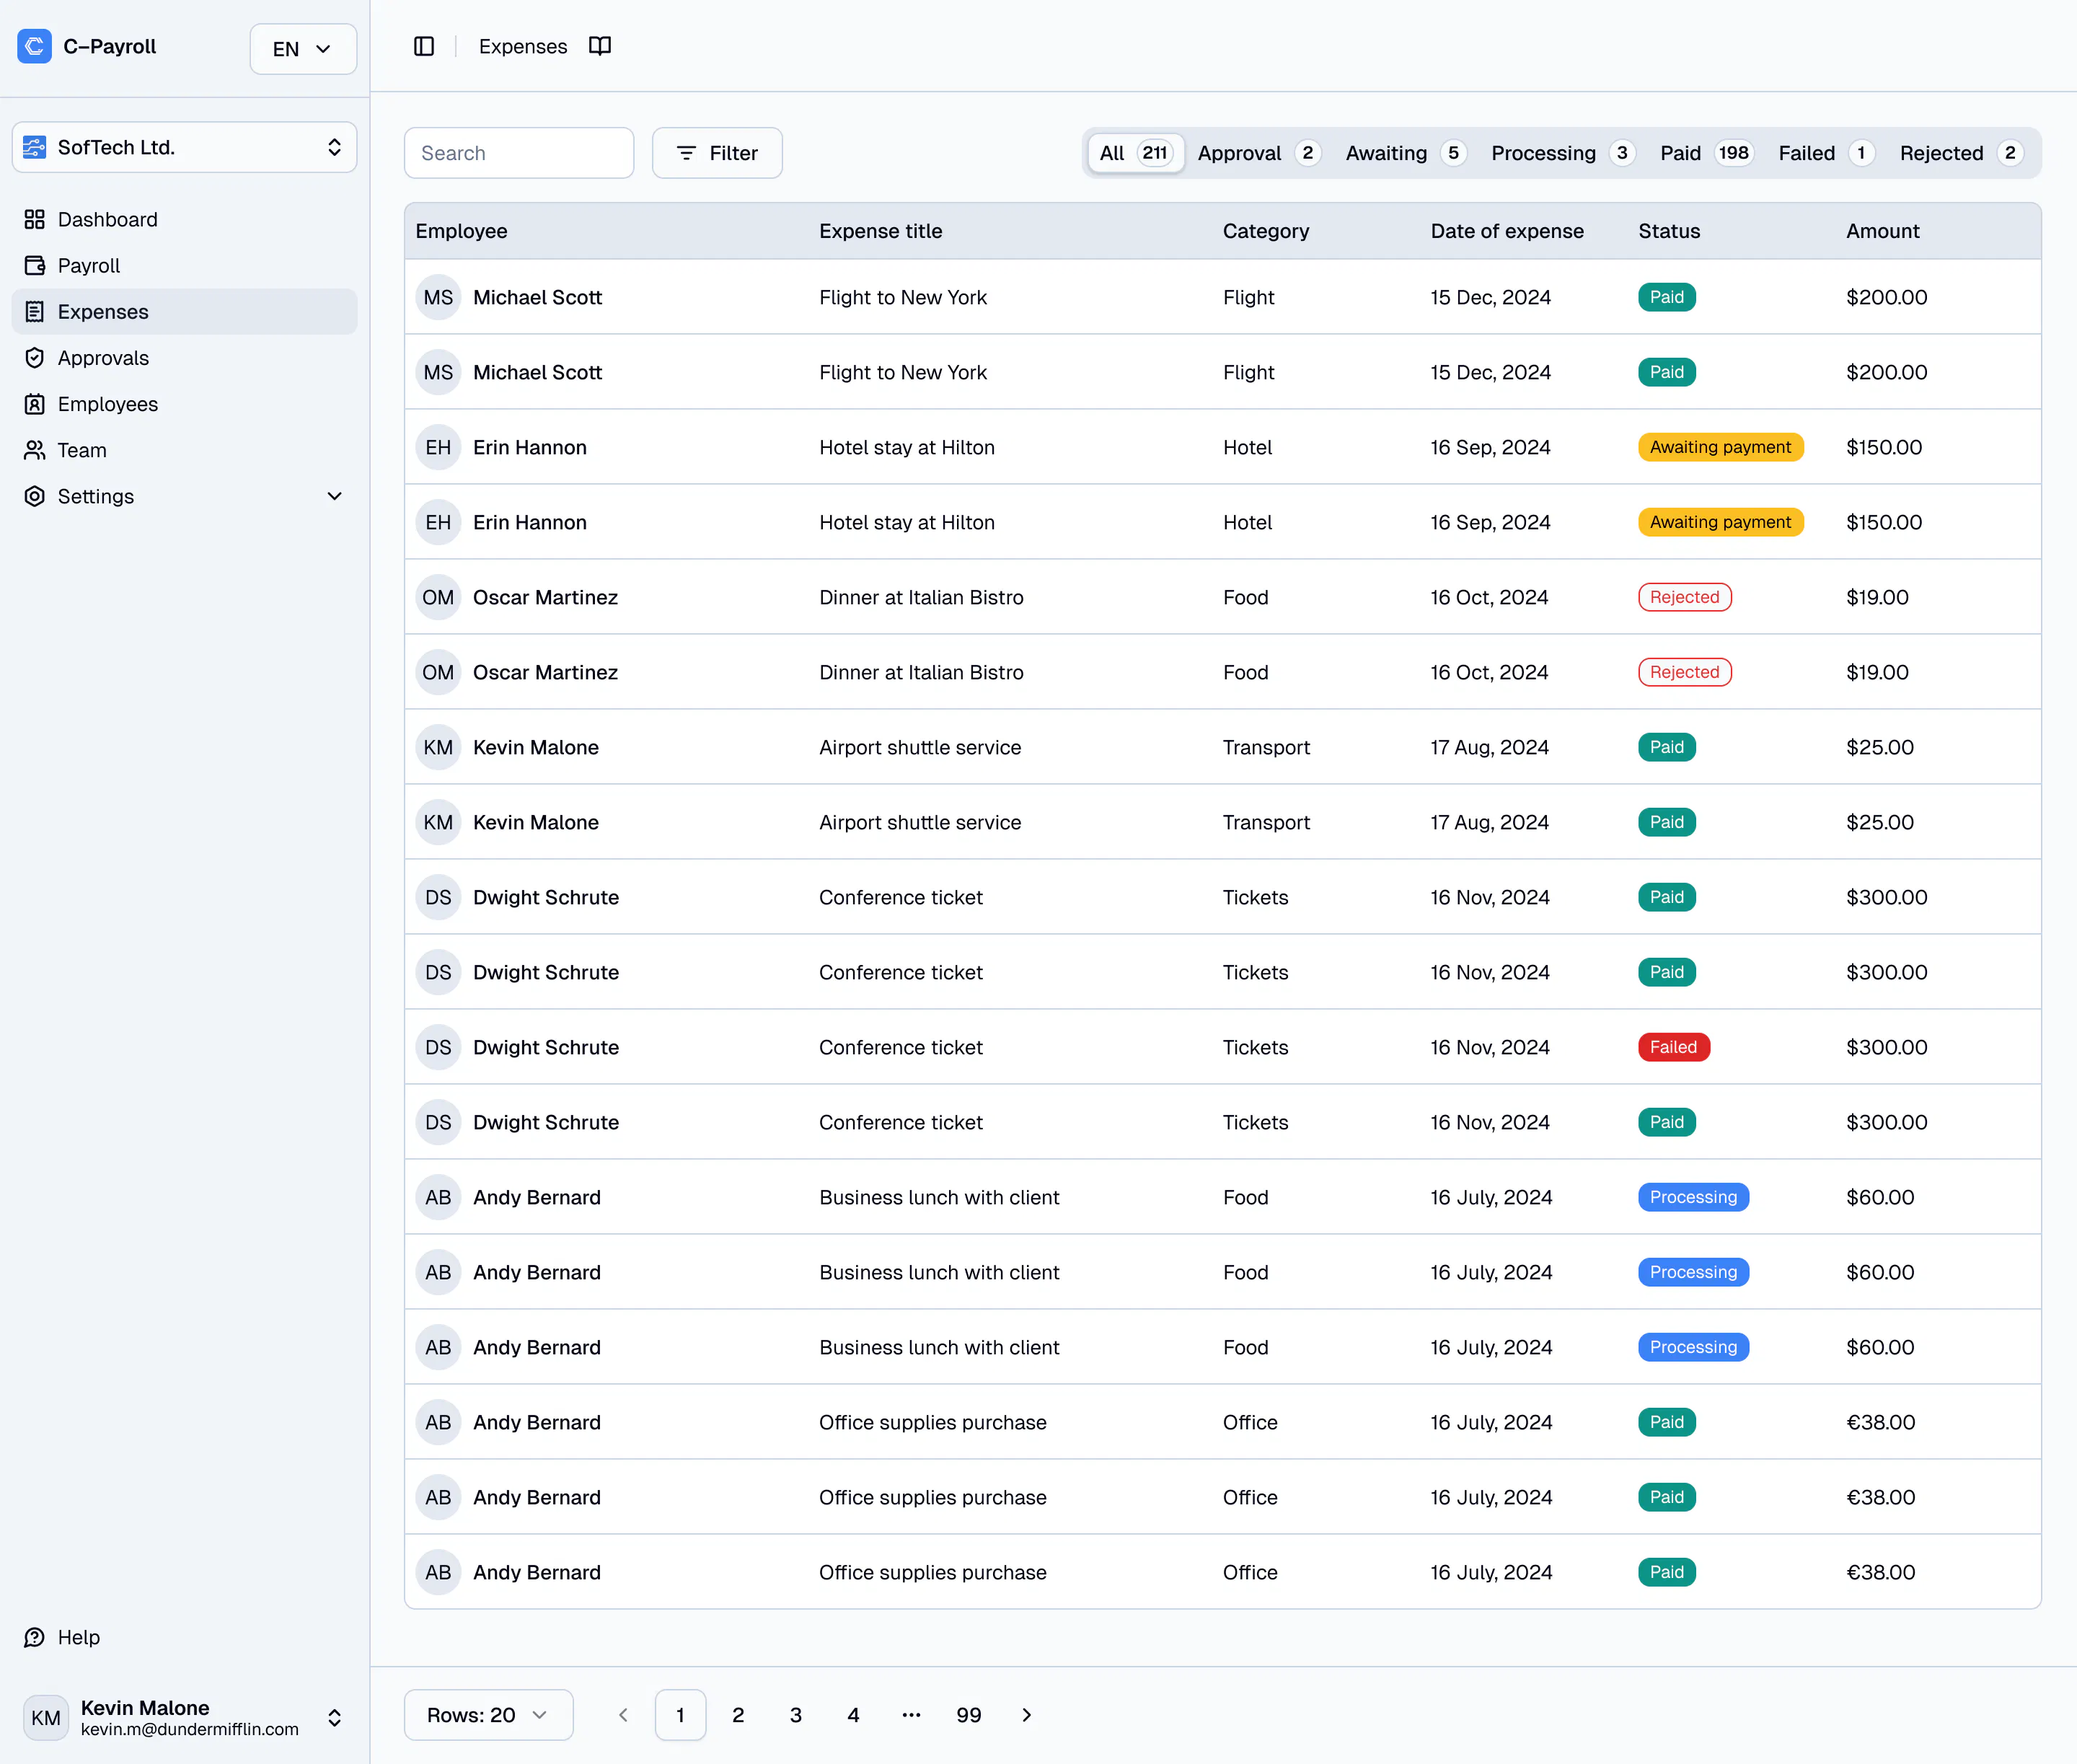
Task: Click the Filter button
Action: tap(717, 153)
